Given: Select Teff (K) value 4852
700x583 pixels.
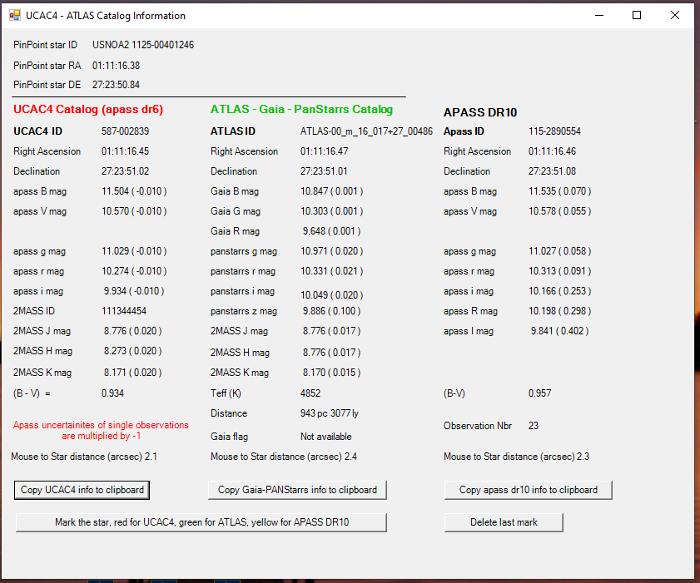Looking at the screenshot, I should point(310,393).
